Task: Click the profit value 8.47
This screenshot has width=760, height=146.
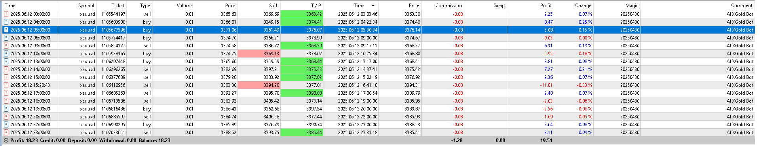Action: [548, 22]
